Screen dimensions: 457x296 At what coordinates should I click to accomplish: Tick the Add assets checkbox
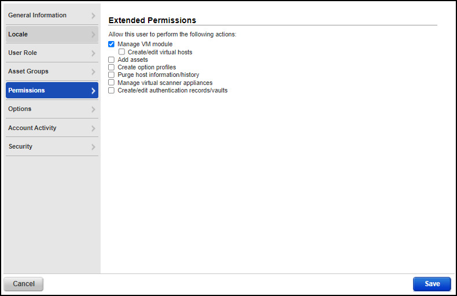click(112, 60)
